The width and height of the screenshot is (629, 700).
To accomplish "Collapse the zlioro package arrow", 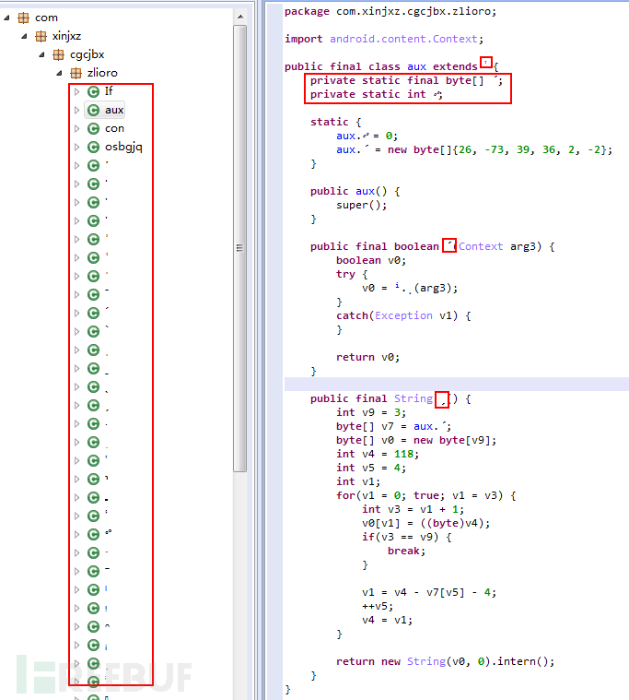I will [x=60, y=73].
